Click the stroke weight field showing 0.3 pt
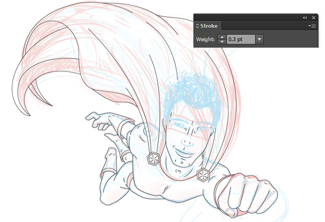325x222 pixels. [241, 39]
